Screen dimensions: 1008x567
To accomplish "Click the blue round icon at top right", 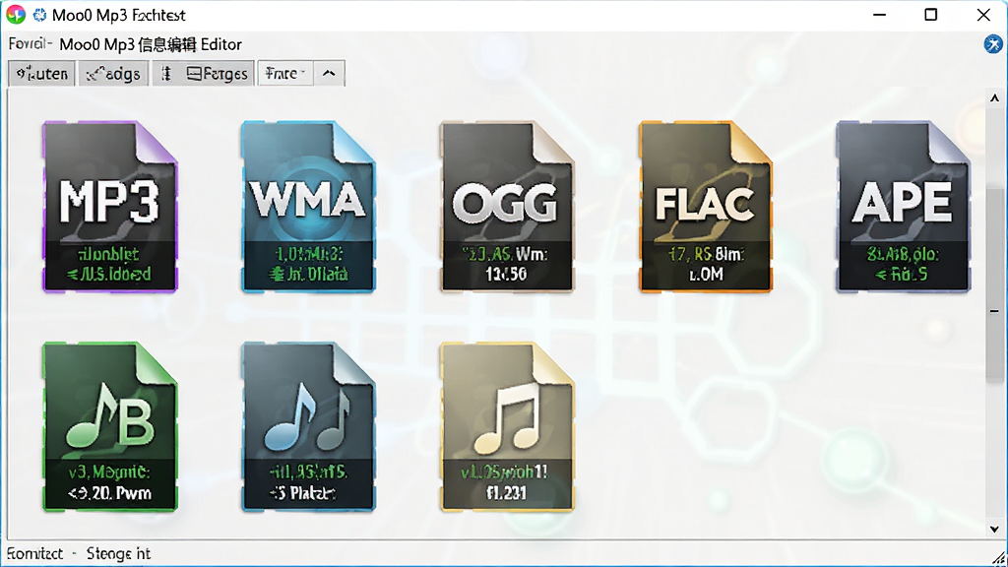I will tap(993, 43).
